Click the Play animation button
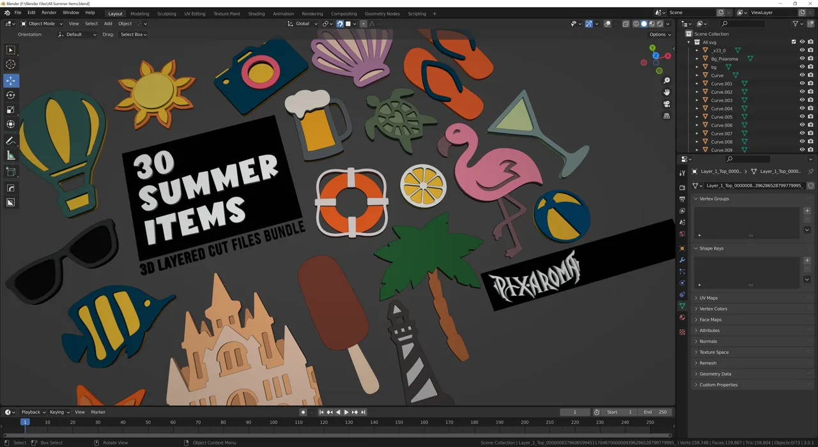 (x=346, y=412)
